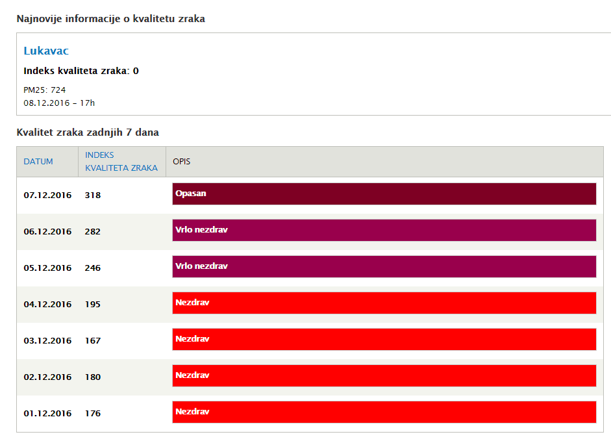Viewport: 611px width, 441px height.
Task: Click the 07.12.2016 date cell
Action: point(47,195)
